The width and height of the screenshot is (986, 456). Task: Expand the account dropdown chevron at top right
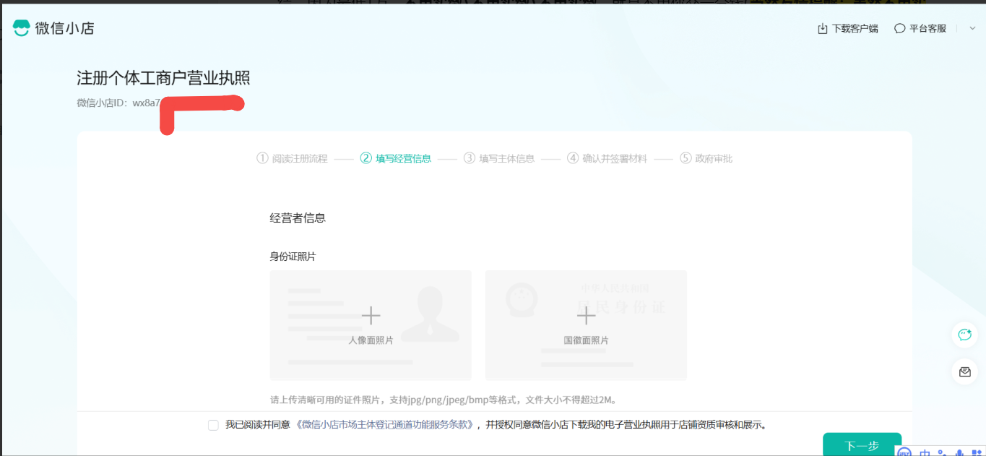point(972,29)
